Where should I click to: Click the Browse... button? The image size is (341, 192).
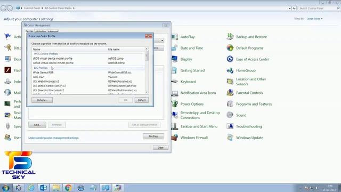[42, 100]
